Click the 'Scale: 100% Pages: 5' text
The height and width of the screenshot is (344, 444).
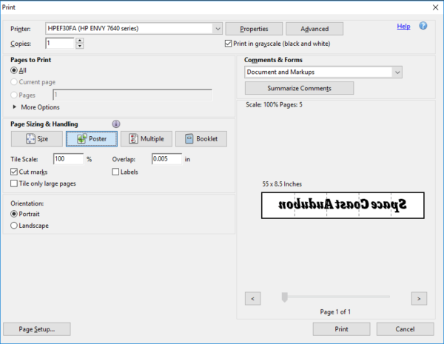[274, 105]
